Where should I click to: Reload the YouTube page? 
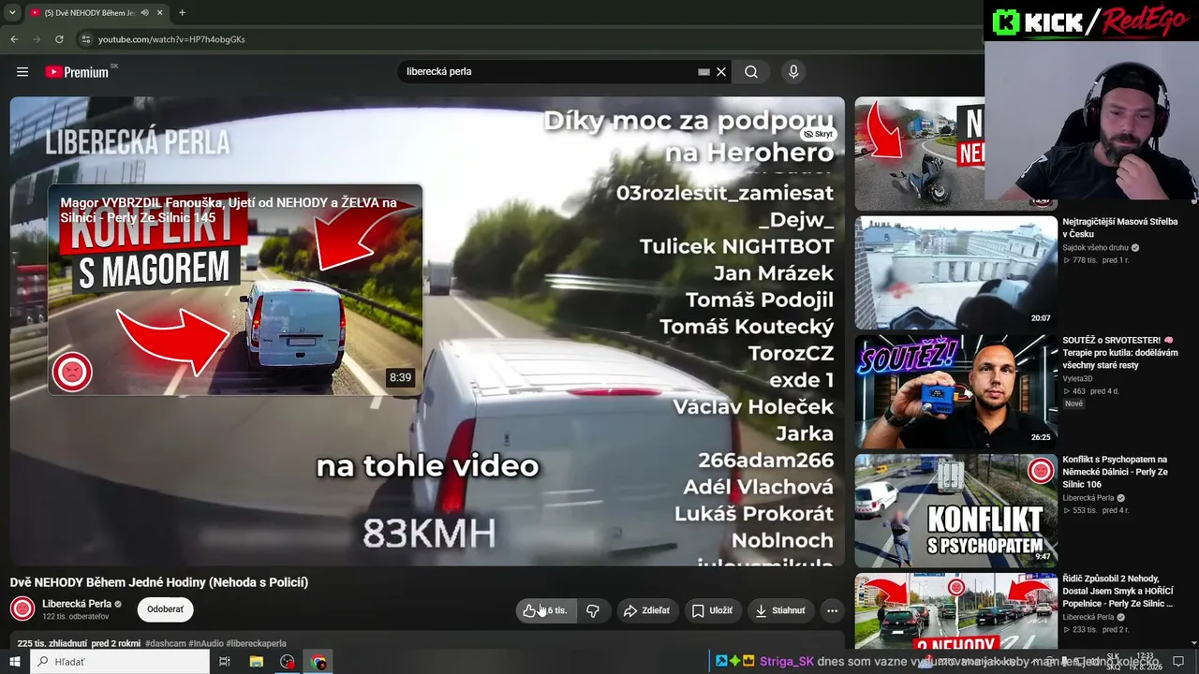[x=59, y=39]
